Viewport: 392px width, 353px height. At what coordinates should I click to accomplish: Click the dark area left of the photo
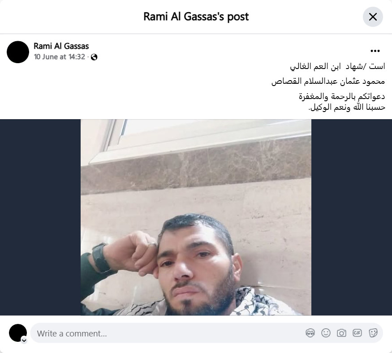[40, 217]
